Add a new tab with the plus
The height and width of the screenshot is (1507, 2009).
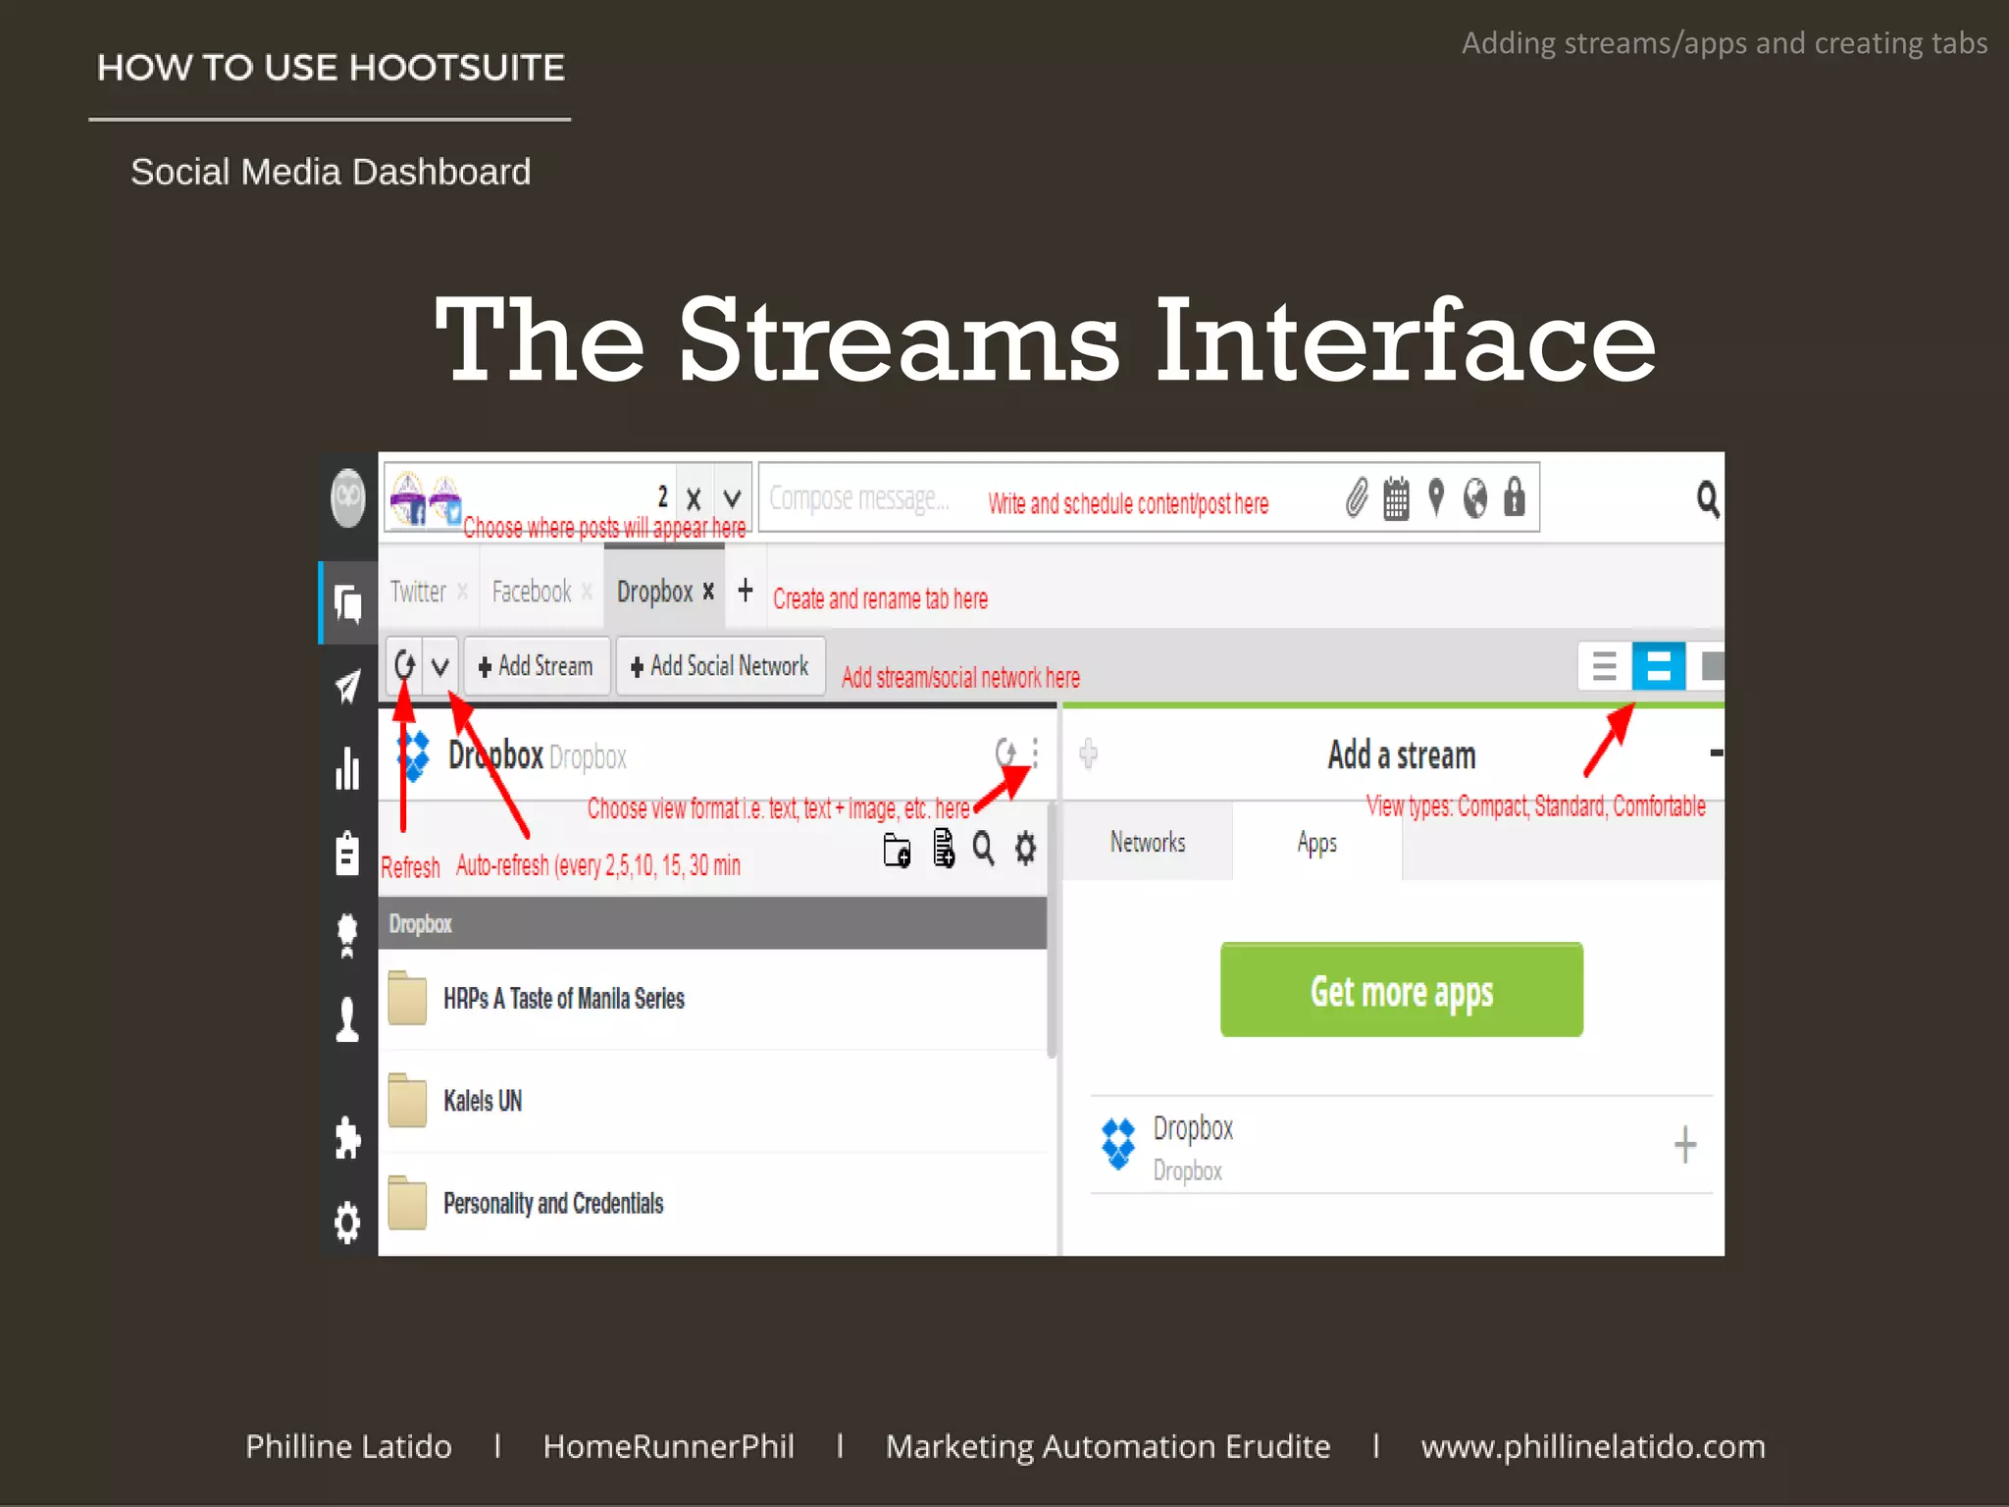point(746,590)
